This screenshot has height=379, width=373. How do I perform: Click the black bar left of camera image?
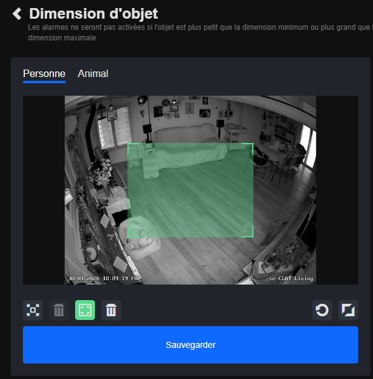(x=43, y=190)
